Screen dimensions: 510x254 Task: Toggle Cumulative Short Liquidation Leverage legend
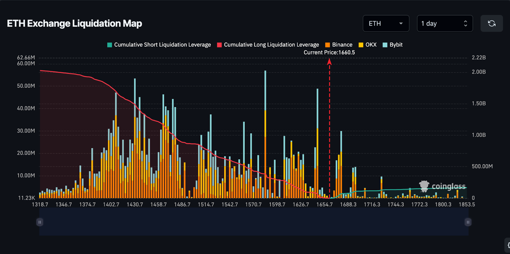(159, 45)
